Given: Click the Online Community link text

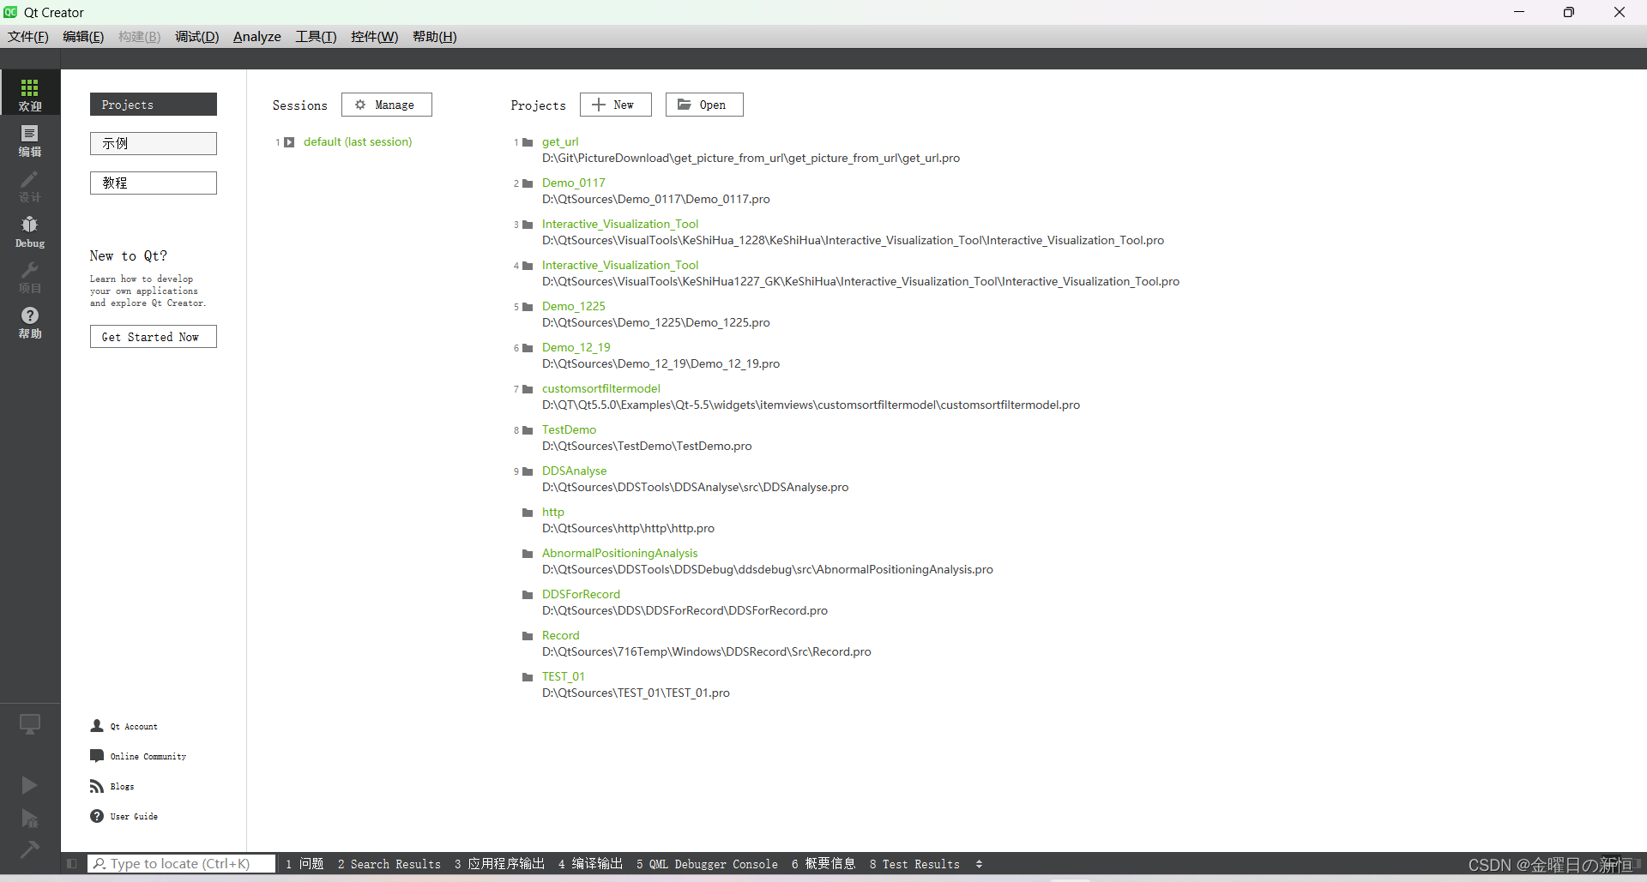Looking at the screenshot, I should pyautogui.click(x=148, y=757).
